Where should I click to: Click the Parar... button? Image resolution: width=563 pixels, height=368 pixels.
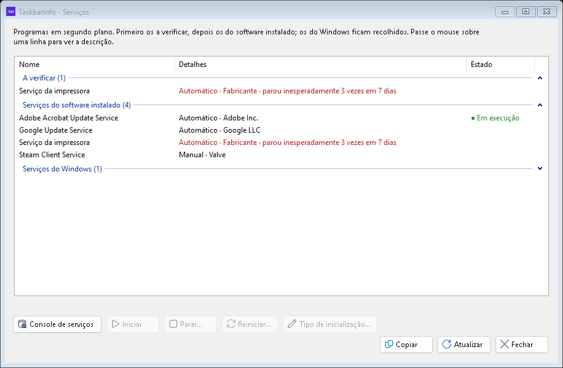(x=191, y=324)
